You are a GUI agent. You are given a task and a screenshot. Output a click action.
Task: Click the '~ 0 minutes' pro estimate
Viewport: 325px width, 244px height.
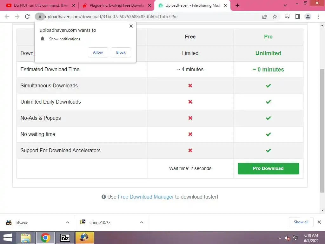pyautogui.click(x=268, y=69)
